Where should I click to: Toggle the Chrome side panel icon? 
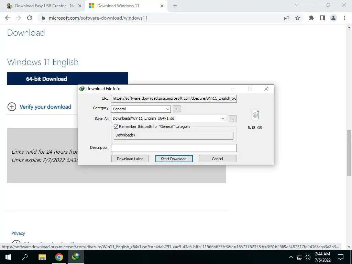pos(322,18)
